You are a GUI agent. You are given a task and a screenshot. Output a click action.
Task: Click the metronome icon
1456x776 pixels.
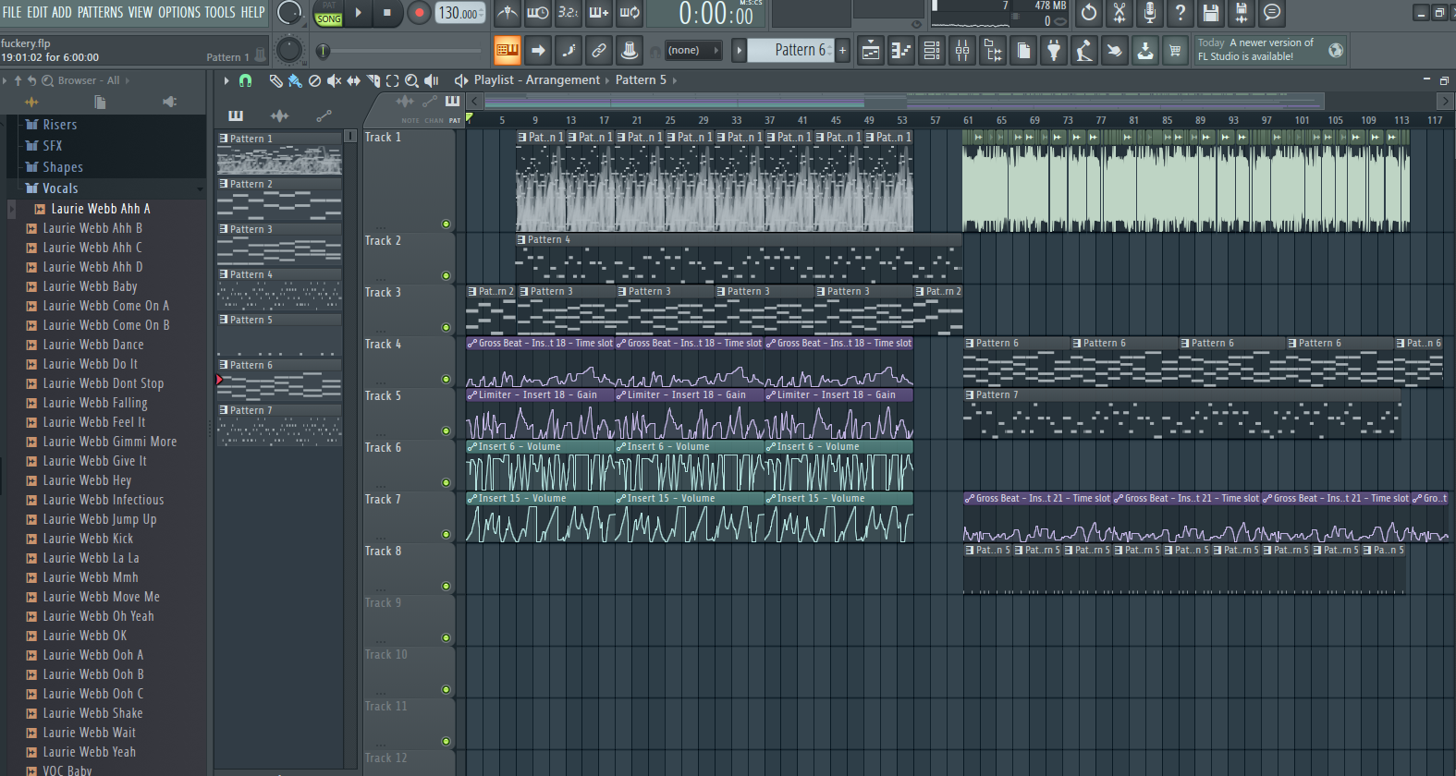pos(508,13)
